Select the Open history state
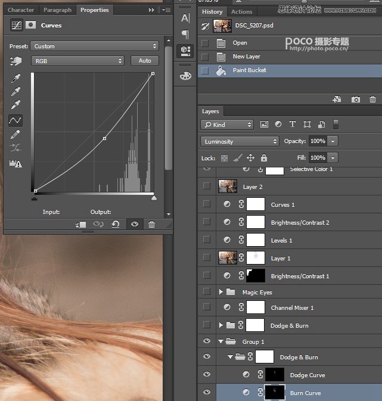 [x=240, y=43]
